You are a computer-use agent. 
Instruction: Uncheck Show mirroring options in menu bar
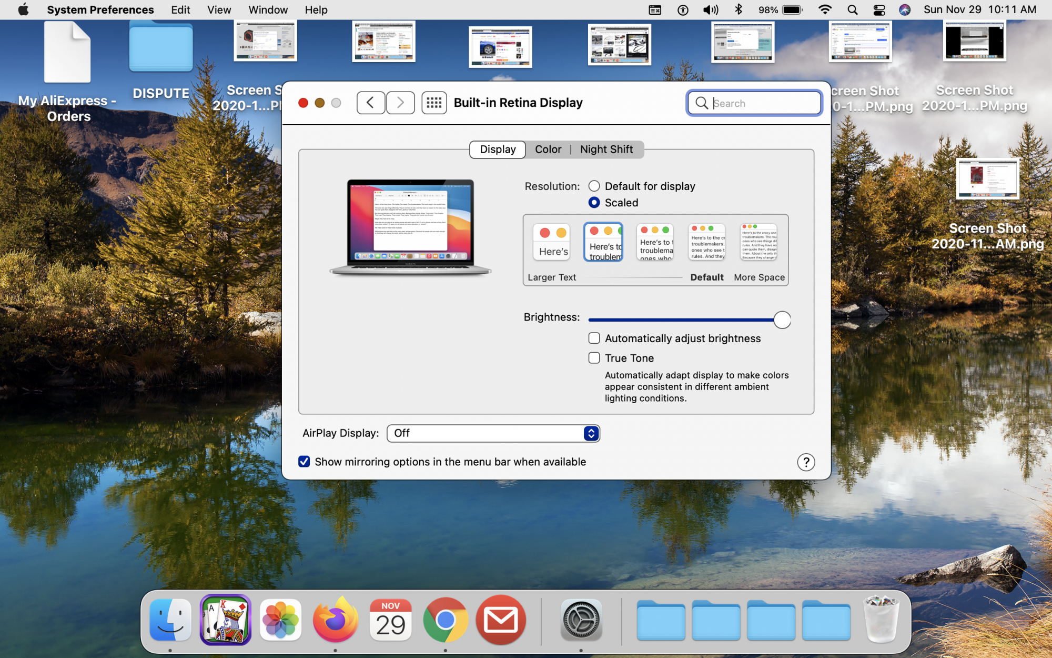point(304,462)
